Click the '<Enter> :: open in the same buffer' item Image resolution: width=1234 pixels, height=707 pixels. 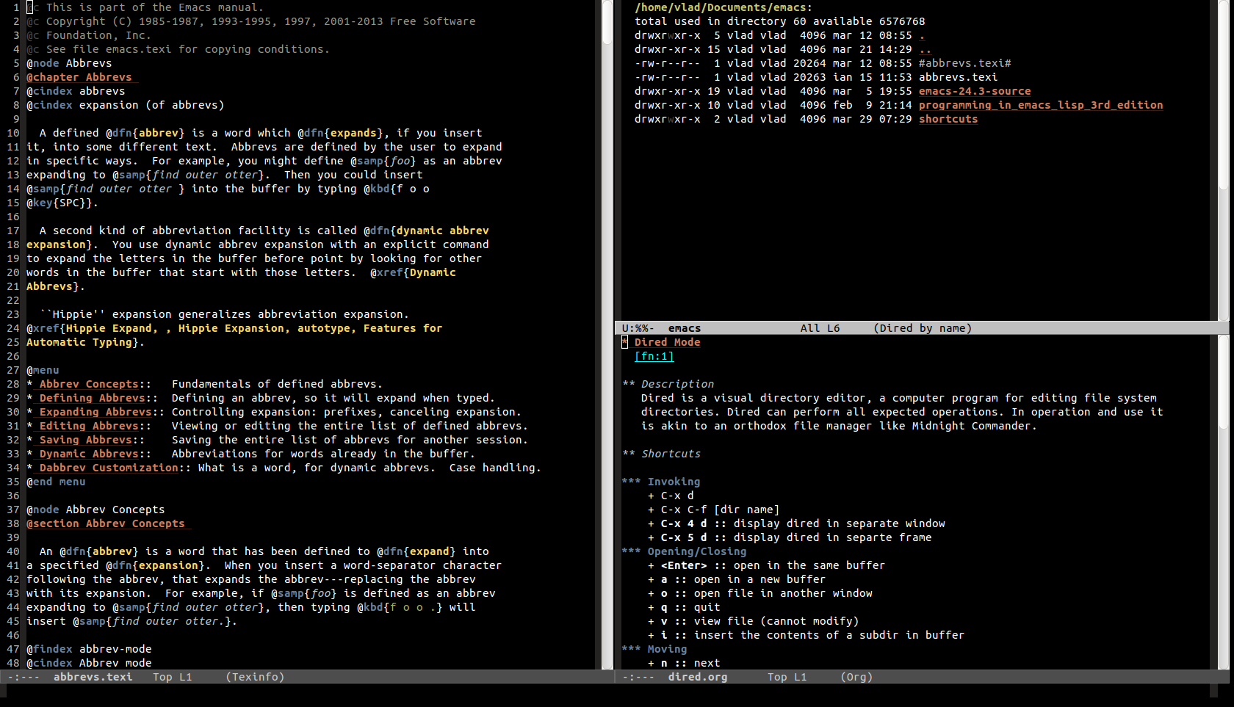[x=766, y=565]
